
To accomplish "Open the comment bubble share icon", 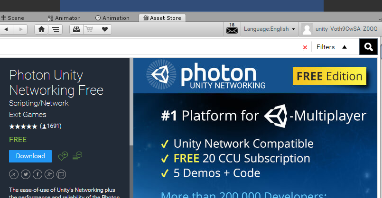I will (61, 174).
